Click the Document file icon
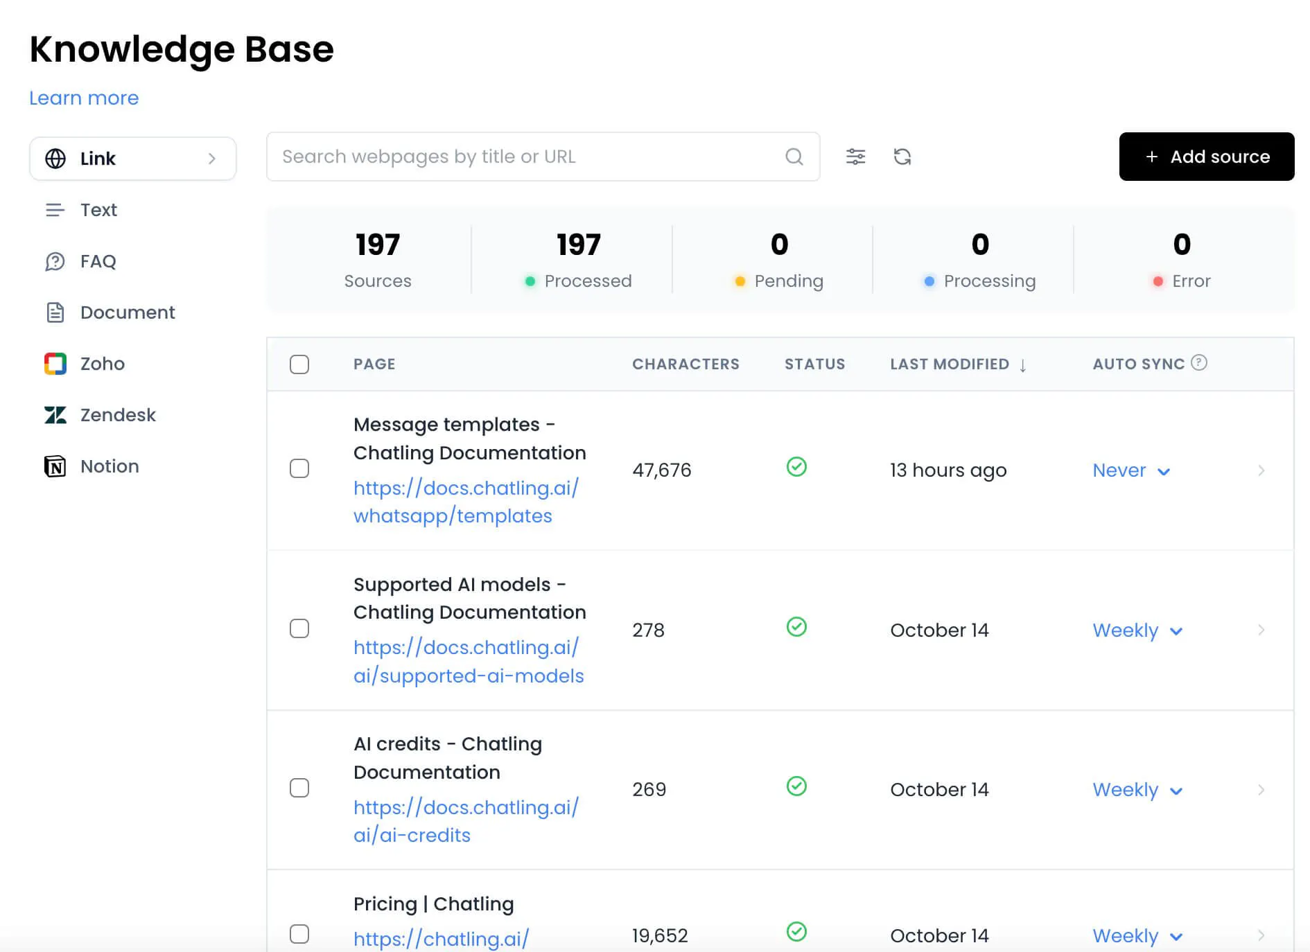The width and height of the screenshot is (1310, 952). pos(55,312)
